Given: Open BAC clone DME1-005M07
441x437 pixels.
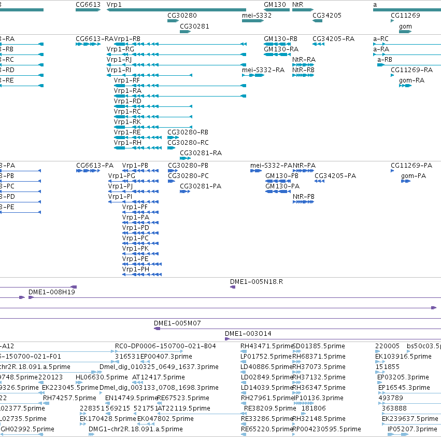Looking at the screenshot, I should coord(177,323).
